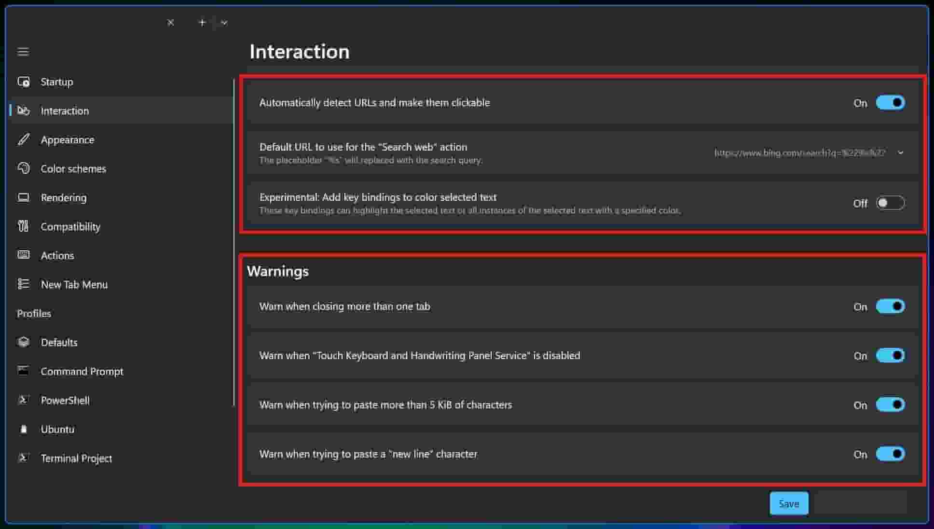Open the Defaults profile settings
Image resolution: width=934 pixels, height=529 pixels.
click(x=59, y=342)
